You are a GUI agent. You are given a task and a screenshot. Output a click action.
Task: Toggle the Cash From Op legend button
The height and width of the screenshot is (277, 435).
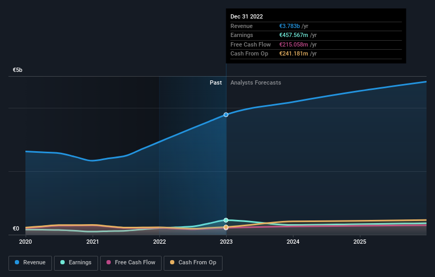coord(193,263)
